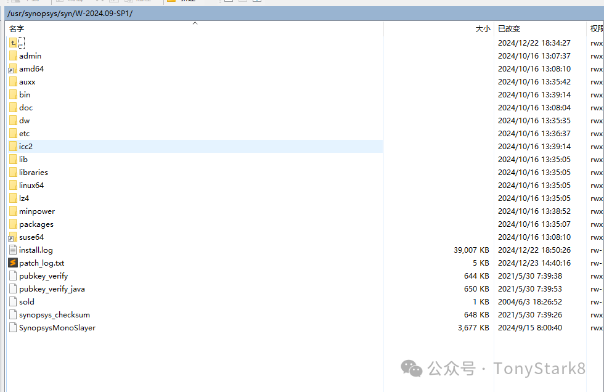Click the auxx date 2024/10/16 13:35:42

534,81
